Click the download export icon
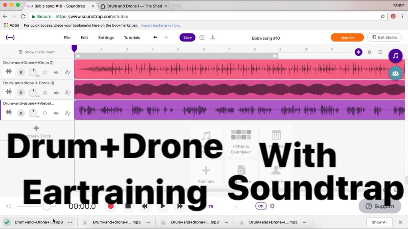 click(x=213, y=37)
